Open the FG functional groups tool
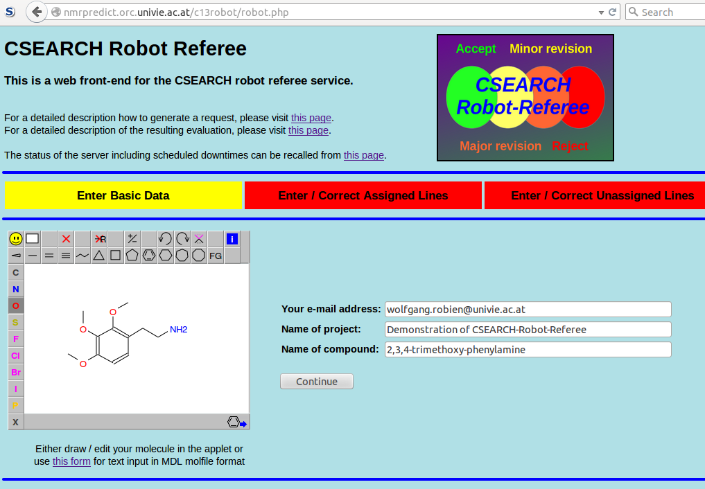 coord(216,256)
